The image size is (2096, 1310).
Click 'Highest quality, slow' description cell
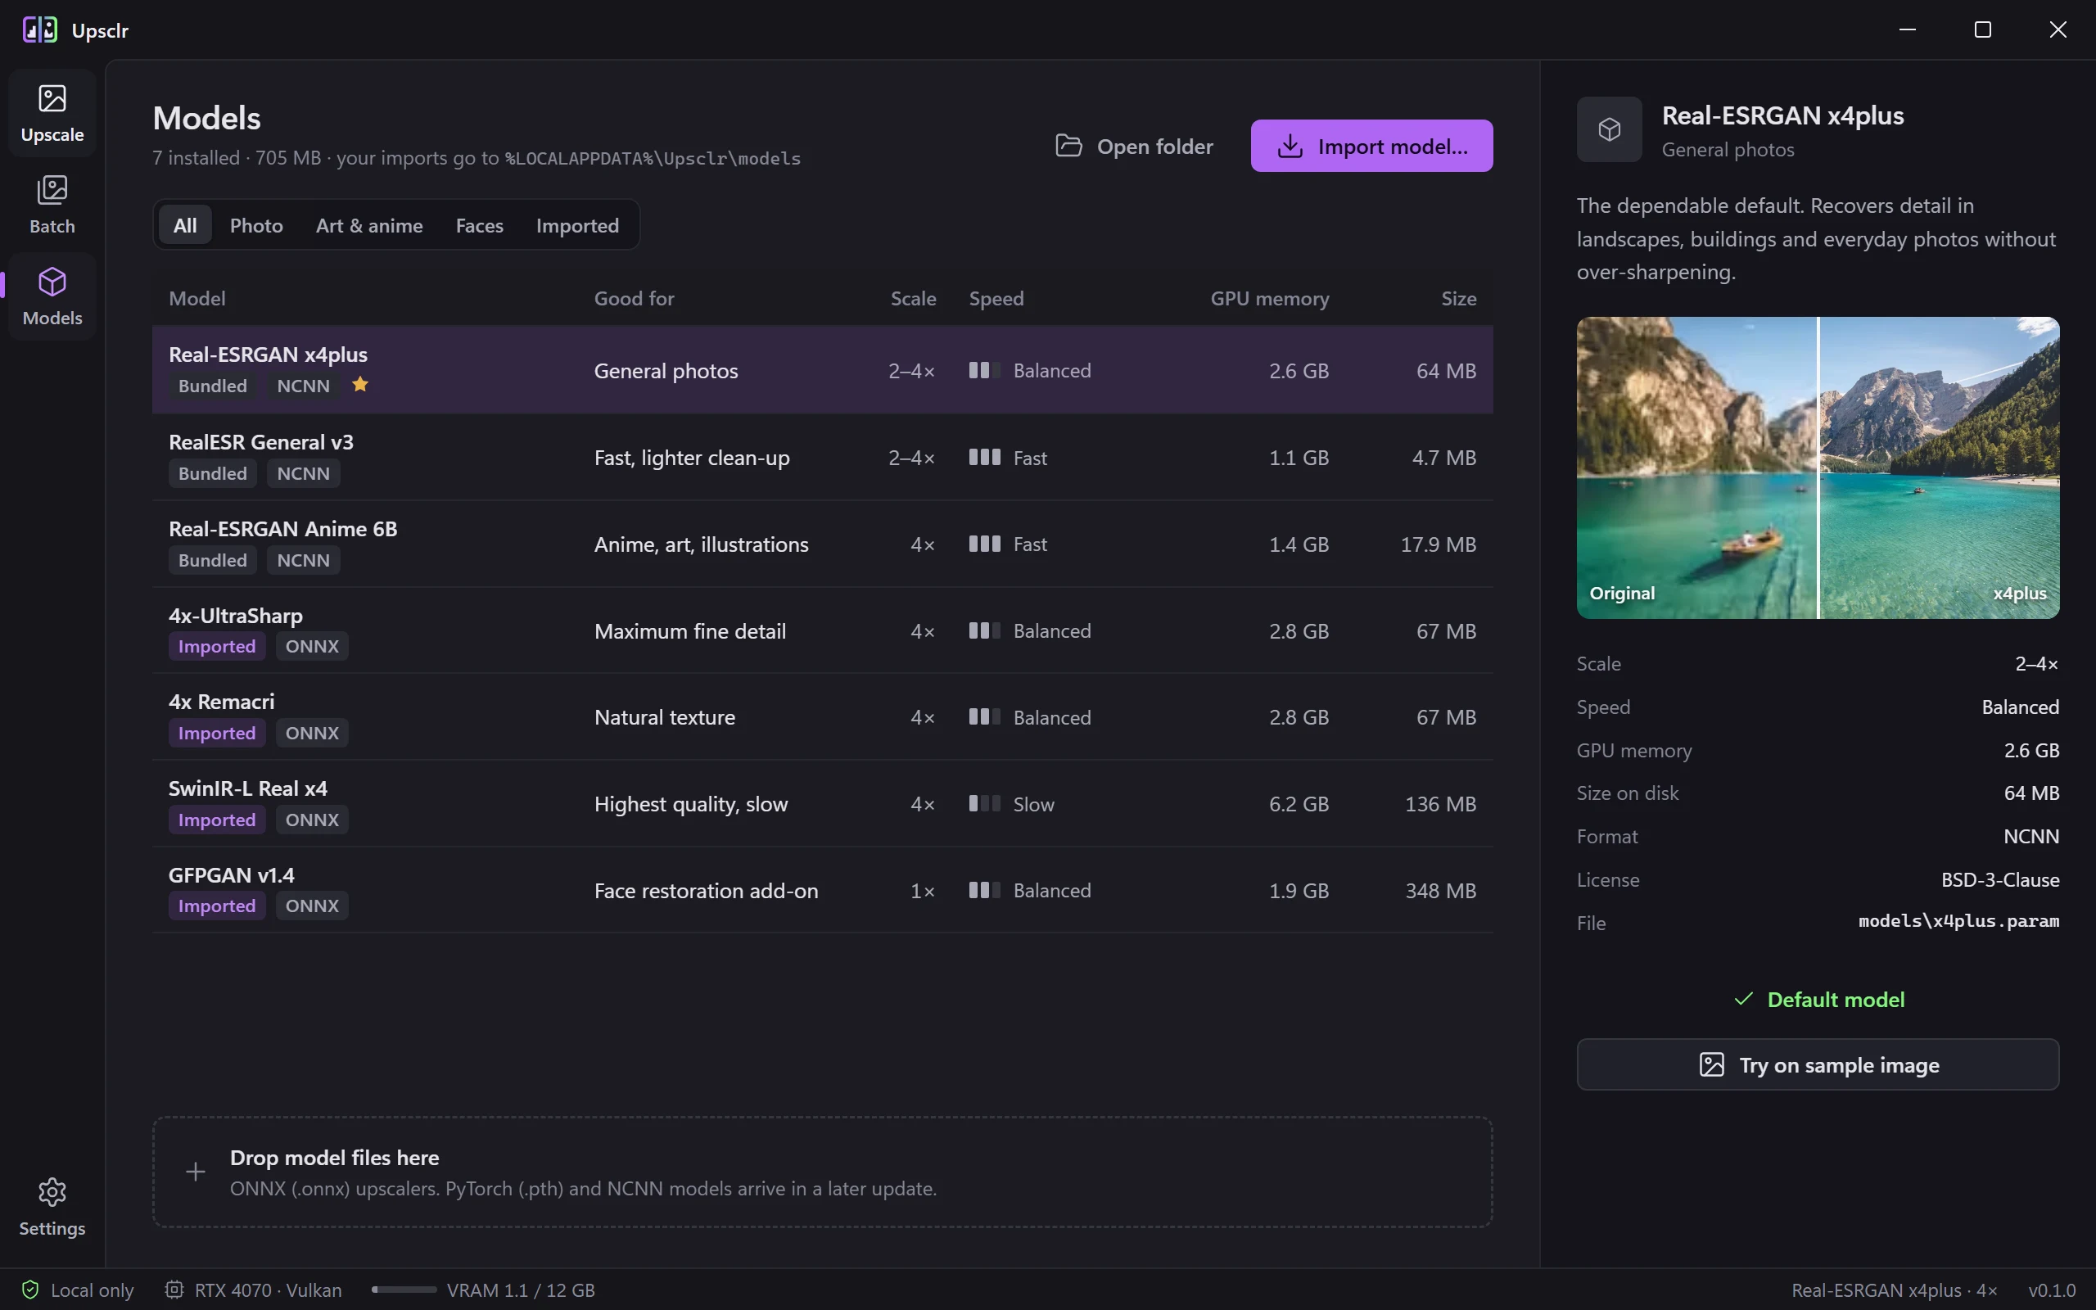691,804
